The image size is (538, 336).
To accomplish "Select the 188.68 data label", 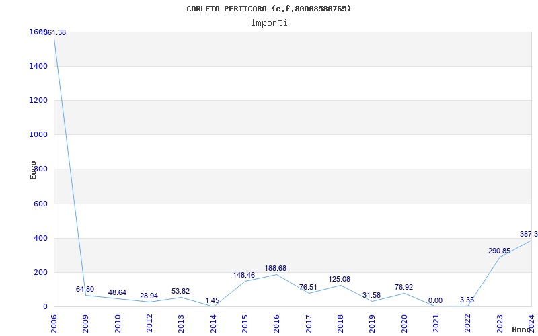I will tap(276, 268).
